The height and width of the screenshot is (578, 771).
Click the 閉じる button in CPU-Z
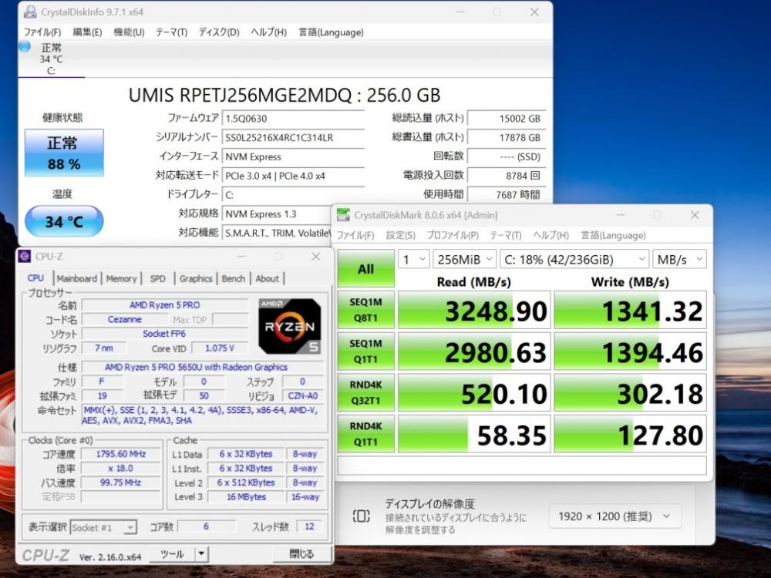point(301,554)
